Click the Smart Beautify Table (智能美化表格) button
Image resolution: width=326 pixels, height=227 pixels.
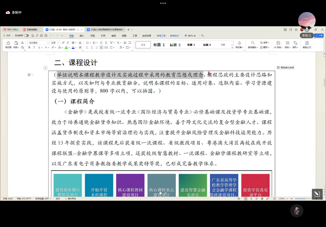pos(285,68)
